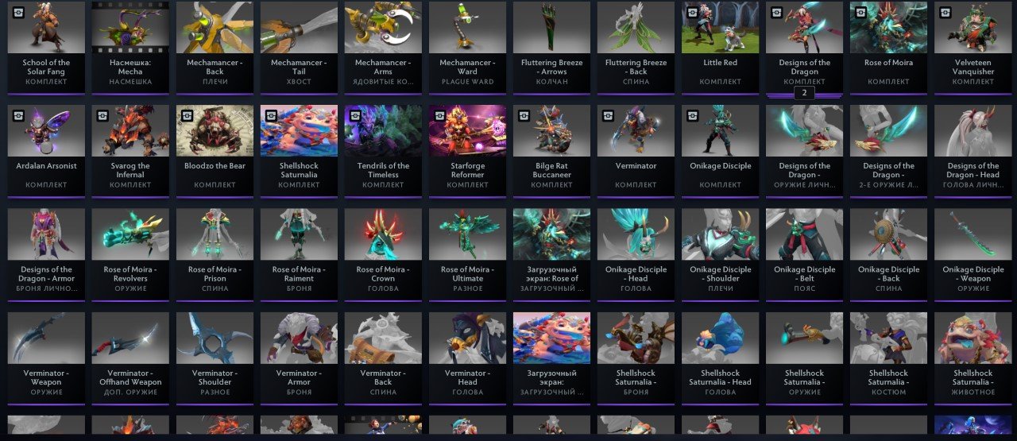Image resolution: width=1017 pixels, height=441 pixels.
Task: Open the Ardalan Arsonist bundle
Action: pyautogui.click(x=45, y=151)
